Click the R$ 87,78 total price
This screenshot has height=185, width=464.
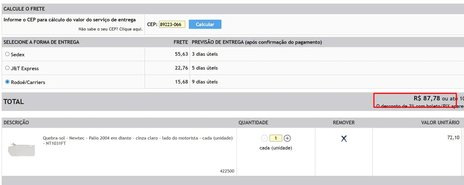[427, 98]
